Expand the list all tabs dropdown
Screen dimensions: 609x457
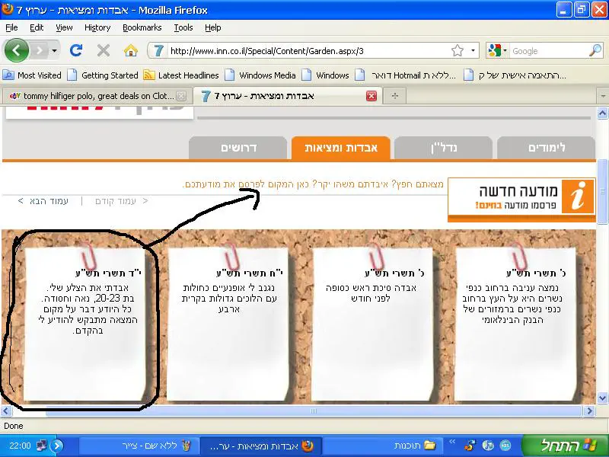[601, 96]
